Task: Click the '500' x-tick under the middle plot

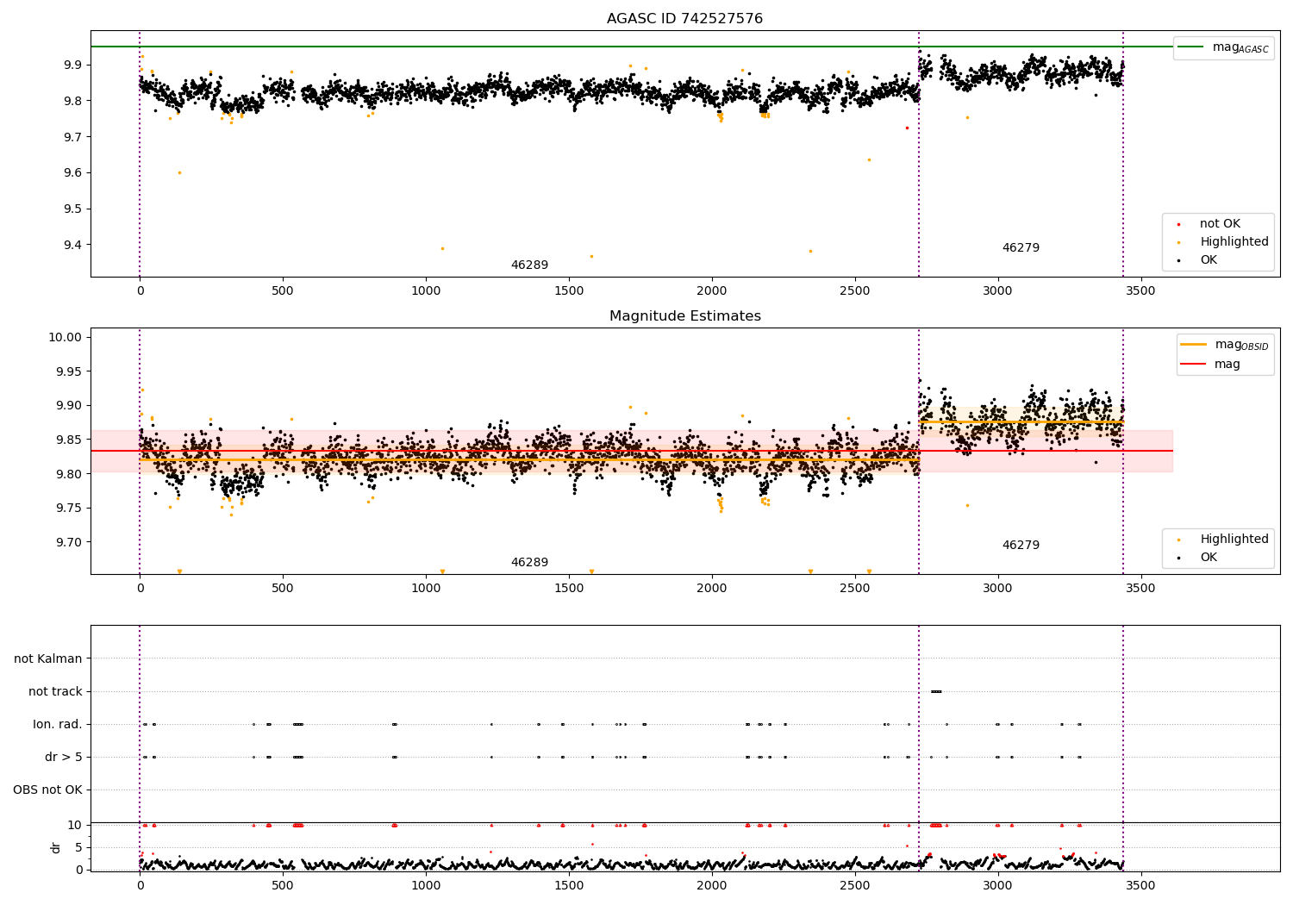Action: tap(283, 589)
